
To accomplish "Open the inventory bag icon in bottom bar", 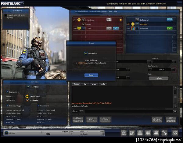I will coord(140,133).
